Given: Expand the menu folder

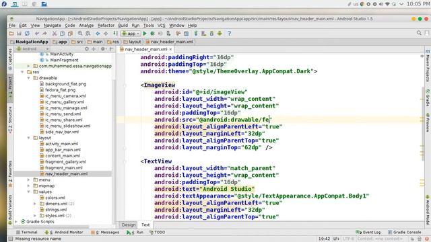Looking at the screenshot, I should pyautogui.click(x=28, y=179).
